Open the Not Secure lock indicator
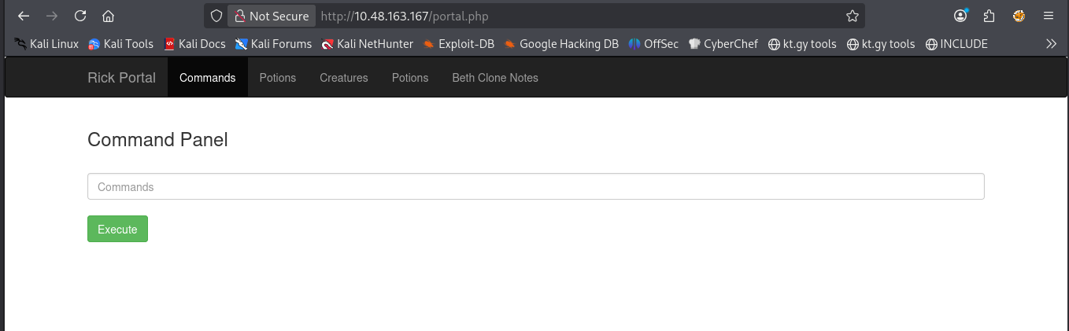 point(272,16)
